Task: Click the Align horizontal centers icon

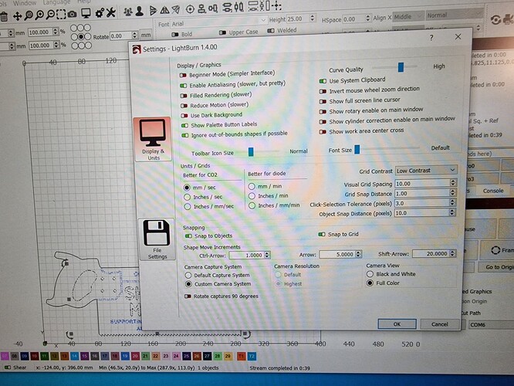Action: click(x=227, y=8)
